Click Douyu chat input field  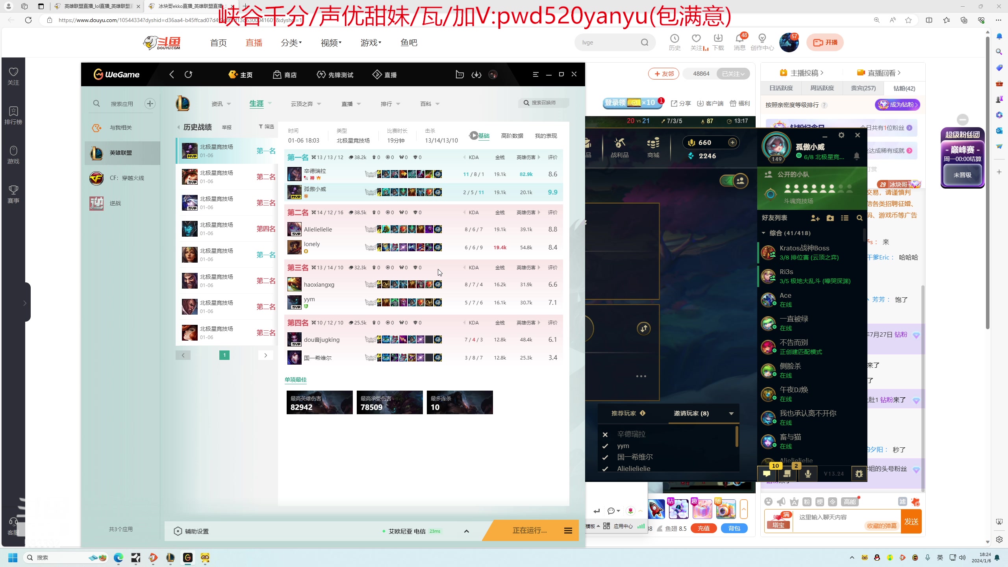coord(847,521)
